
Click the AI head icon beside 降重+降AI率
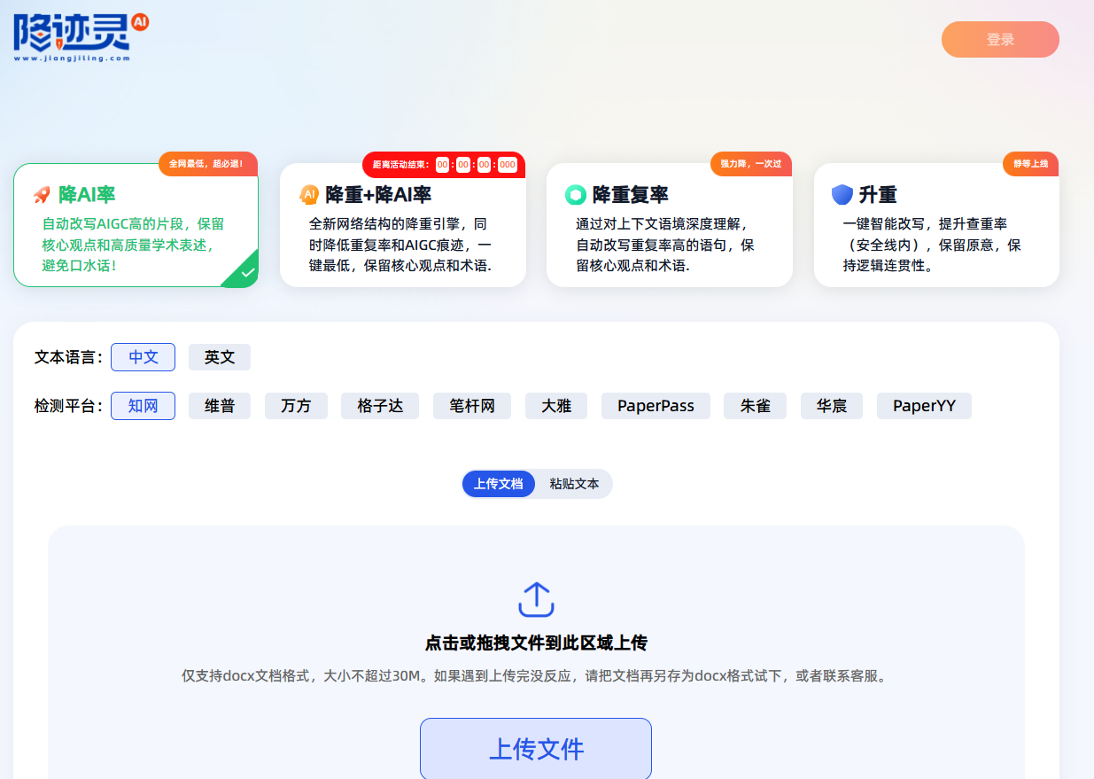click(308, 195)
